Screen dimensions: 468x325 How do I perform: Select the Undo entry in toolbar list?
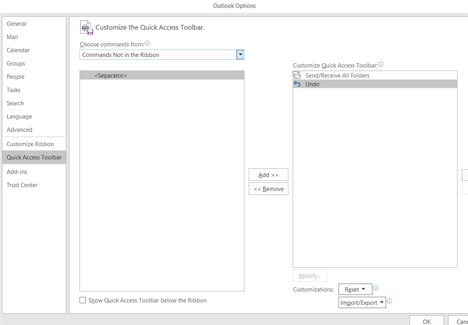click(x=375, y=84)
